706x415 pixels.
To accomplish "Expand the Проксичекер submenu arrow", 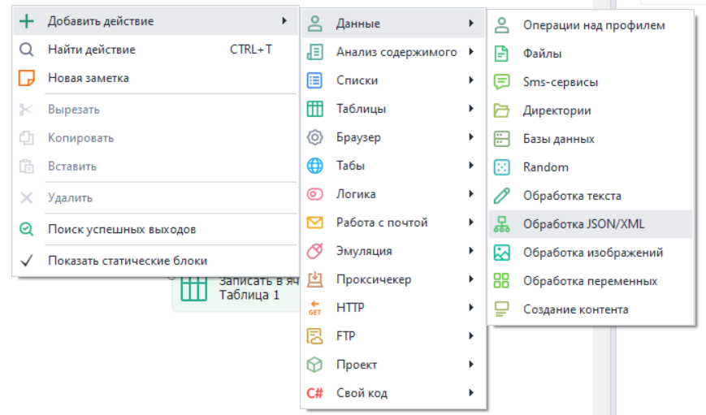I will [x=471, y=279].
